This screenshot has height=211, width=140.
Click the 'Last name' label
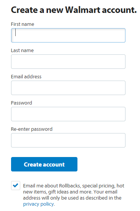click(x=22, y=51)
